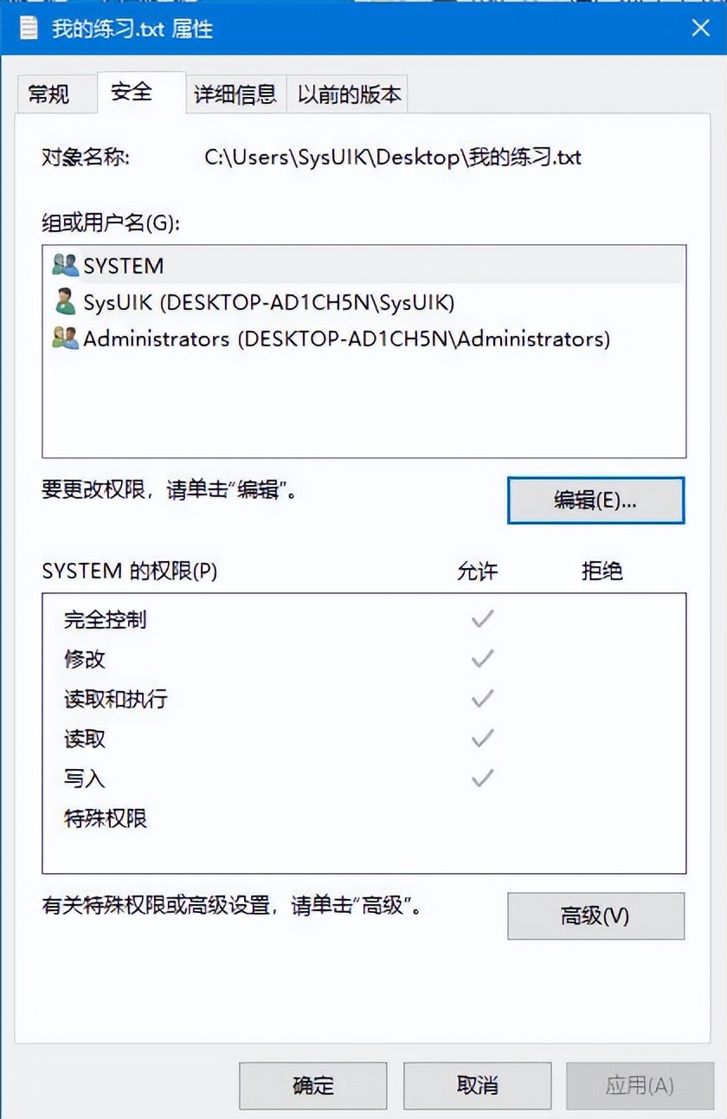Screen dimensions: 727x1119
Task: Open advanced settings via 高级(V) button
Action: 595,915
